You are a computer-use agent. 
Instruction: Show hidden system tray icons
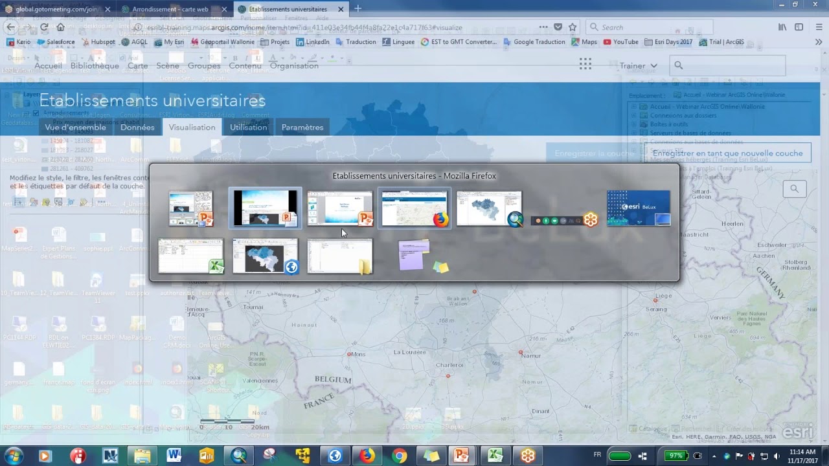pyautogui.click(x=714, y=456)
